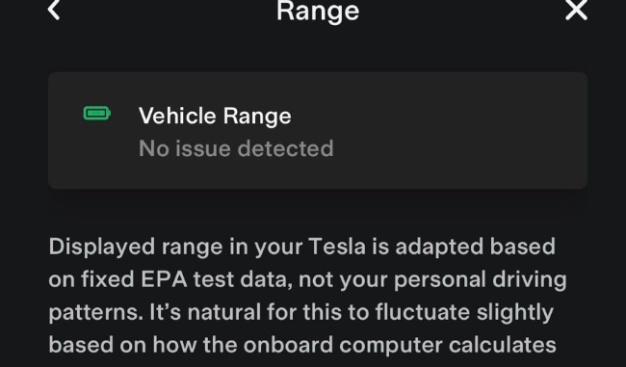Select the 'Vehicle Range' title text

click(x=215, y=117)
